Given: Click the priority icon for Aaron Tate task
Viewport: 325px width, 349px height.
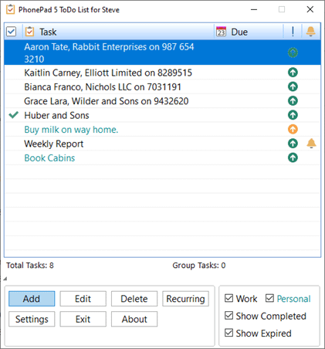Looking at the screenshot, I should pyautogui.click(x=293, y=53).
